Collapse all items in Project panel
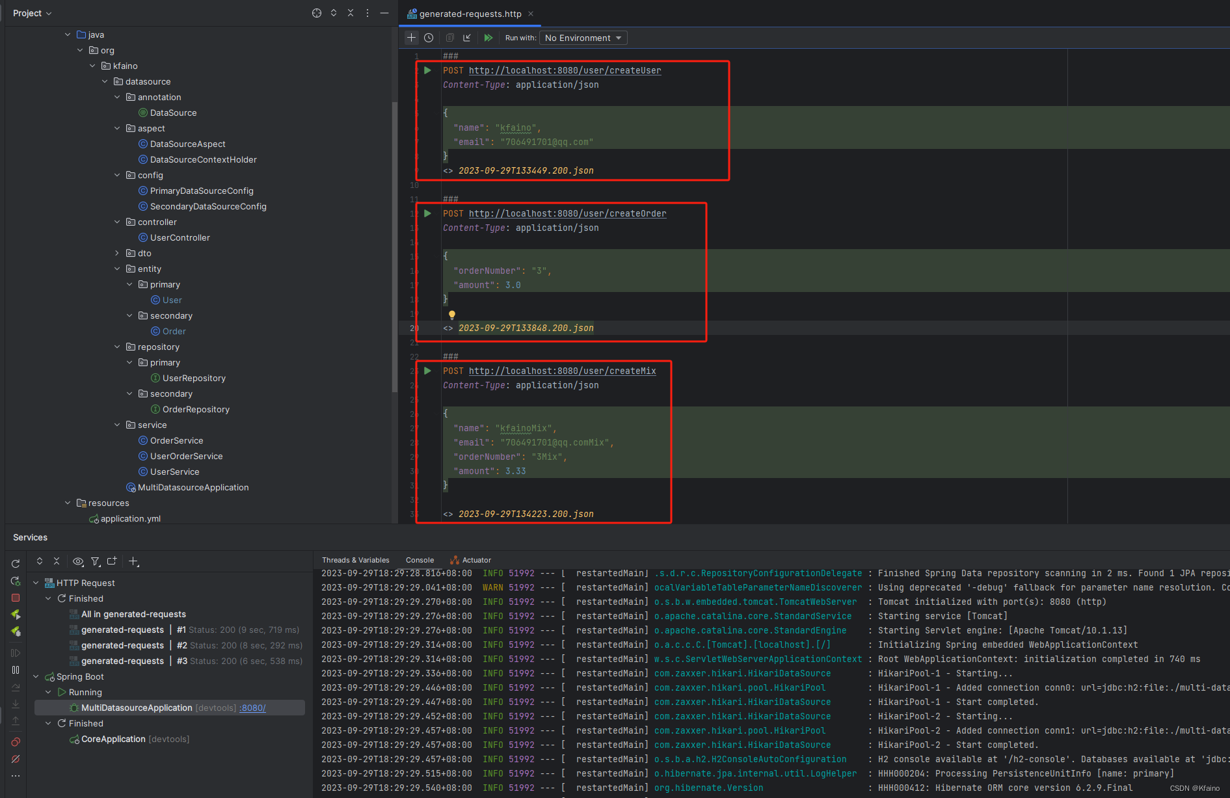 coord(351,13)
